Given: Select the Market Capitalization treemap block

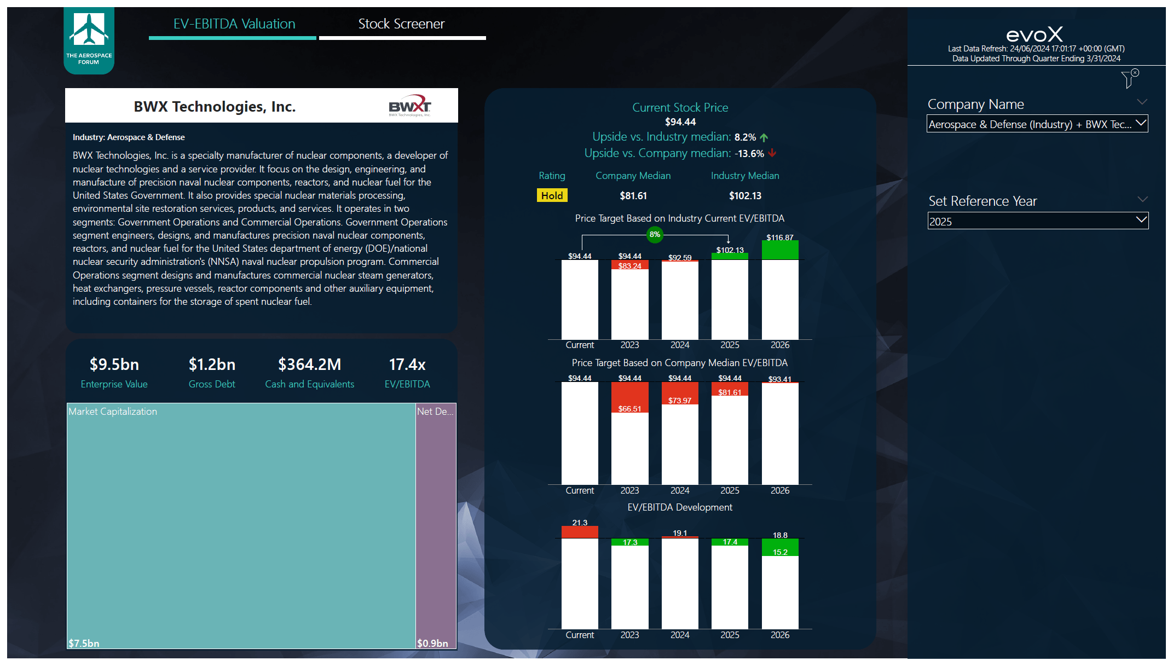Looking at the screenshot, I should point(241,526).
